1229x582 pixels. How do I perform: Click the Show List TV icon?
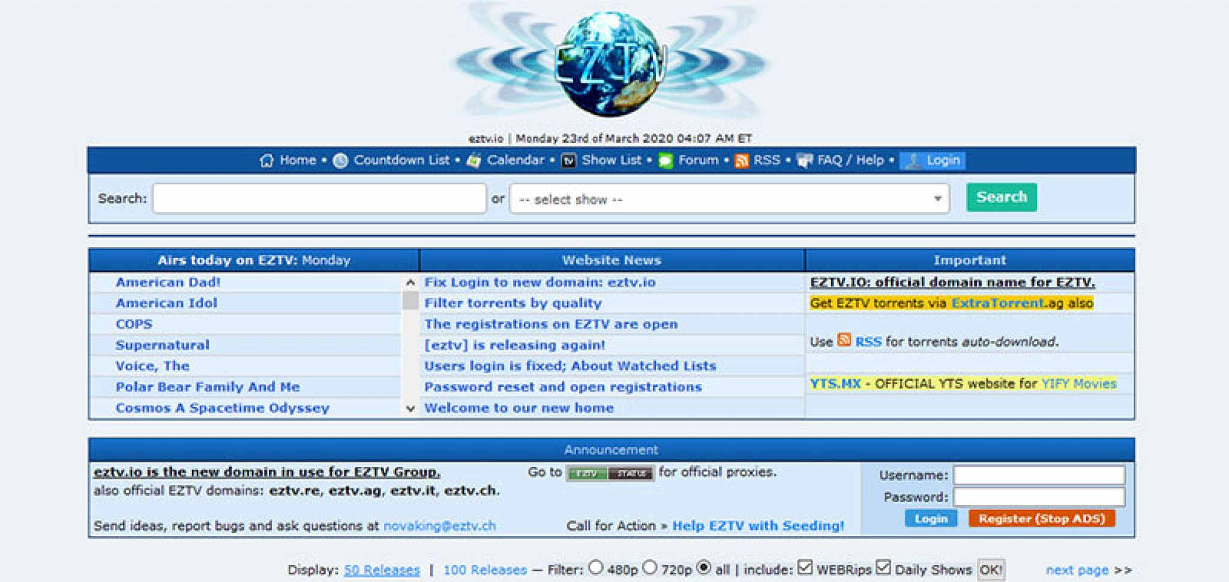[568, 160]
